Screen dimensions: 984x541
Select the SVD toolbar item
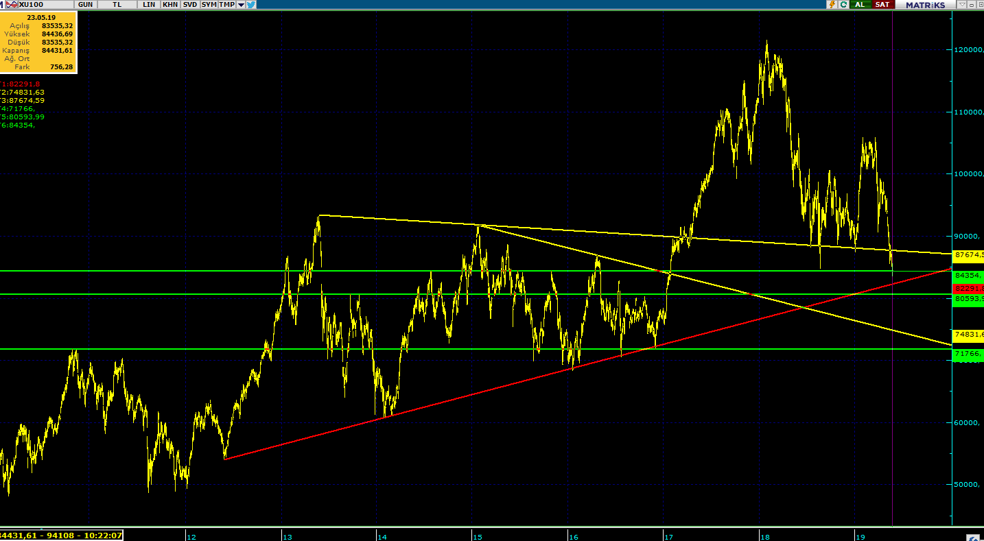point(190,5)
